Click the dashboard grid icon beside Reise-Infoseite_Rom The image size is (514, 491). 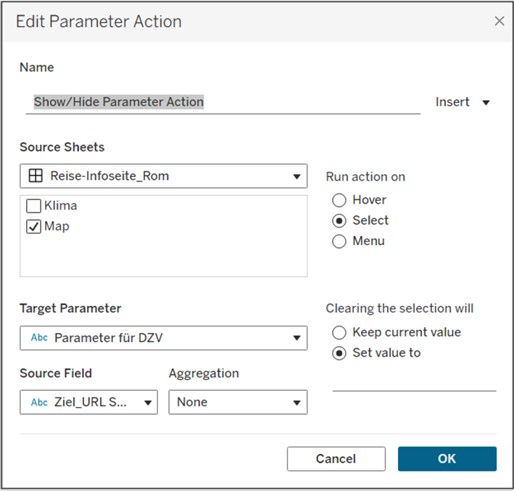[34, 176]
